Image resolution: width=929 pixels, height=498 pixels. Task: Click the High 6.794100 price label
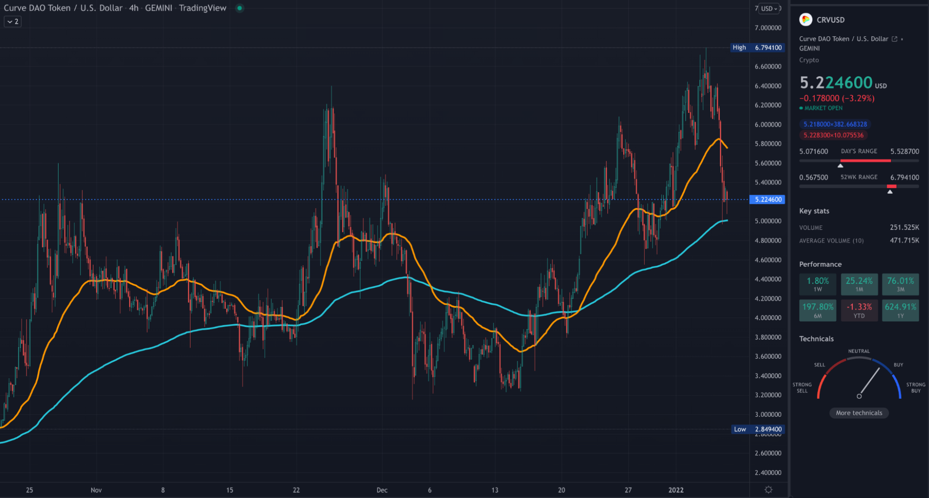[758, 47]
